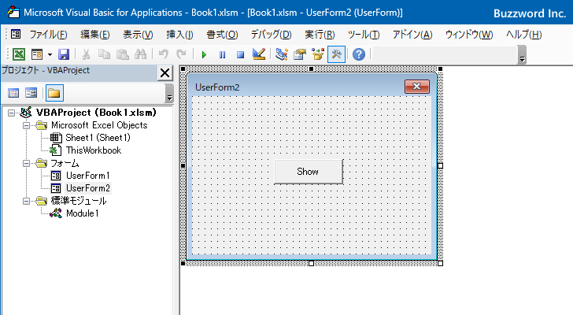
Task: Click the Break pause icon
Action: (222, 55)
